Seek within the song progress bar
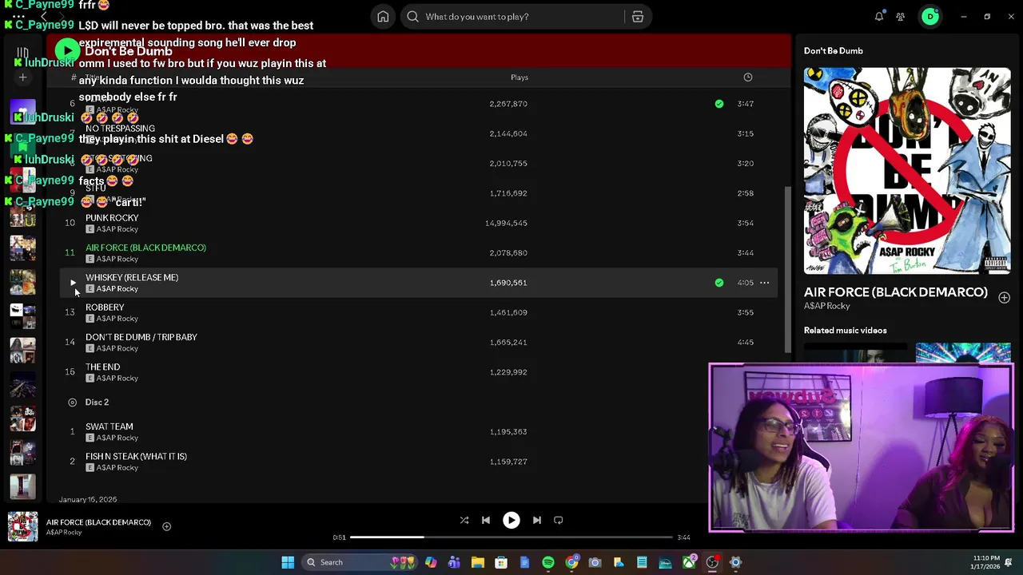The height and width of the screenshot is (575, 1023). tap(511, 537)
